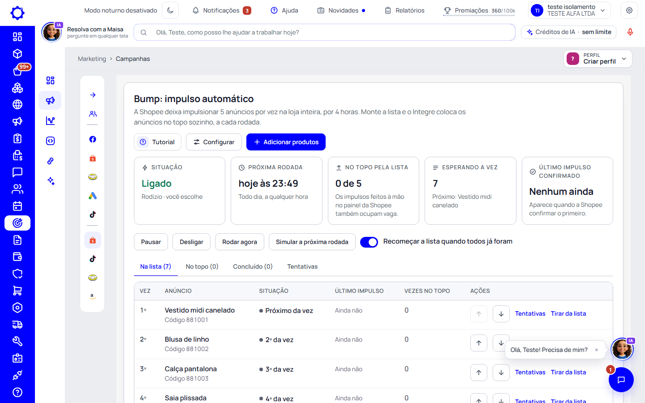This screenshot has width=645, height=403.
Task: Open the delivery truck icon in blue sidebar
Action: click(x=17, y=325)
